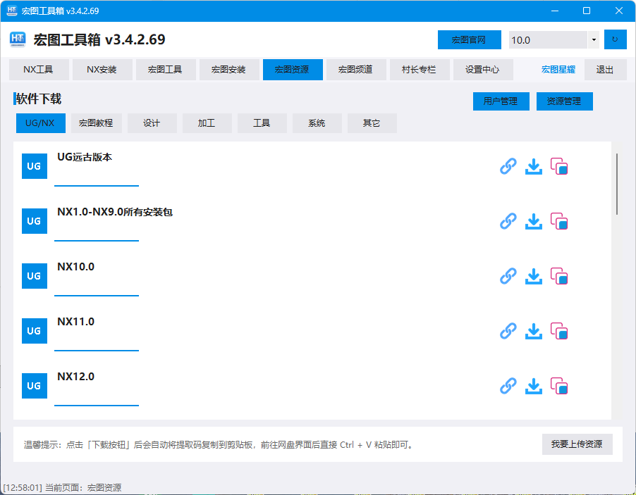Open link icon for NX12.0
The image size is (636, 495).
(508, 386)
